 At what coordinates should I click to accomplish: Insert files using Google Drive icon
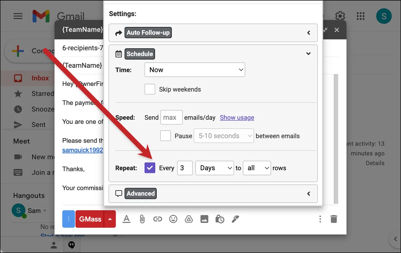click(x=189, y=219)
